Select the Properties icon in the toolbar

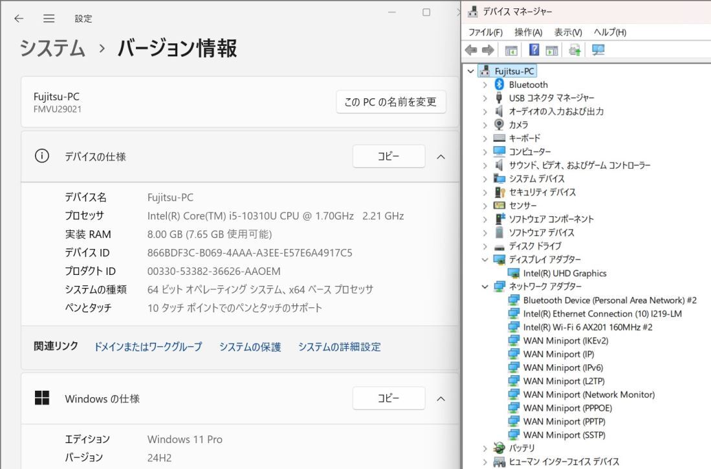click(x=552, y=50)
